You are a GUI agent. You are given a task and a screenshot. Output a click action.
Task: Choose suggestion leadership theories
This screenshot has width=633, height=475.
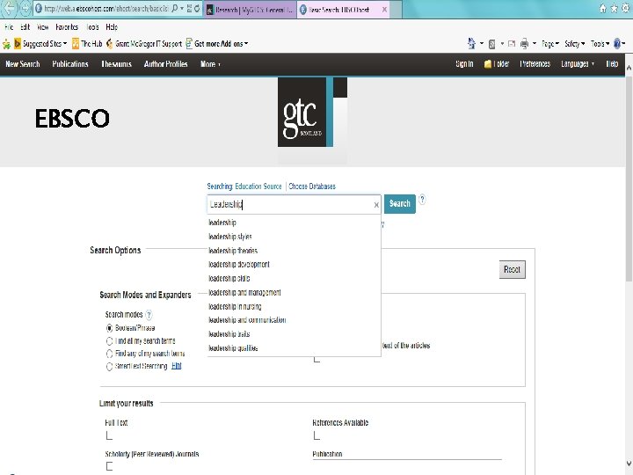coord(233,251)
